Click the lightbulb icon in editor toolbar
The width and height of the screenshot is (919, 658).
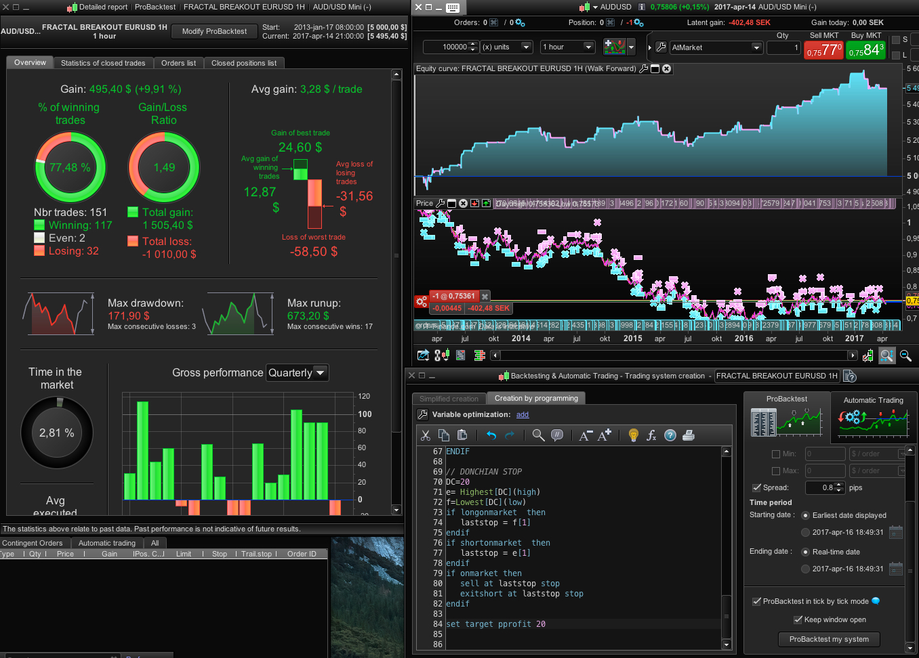(x=633, y=435)
